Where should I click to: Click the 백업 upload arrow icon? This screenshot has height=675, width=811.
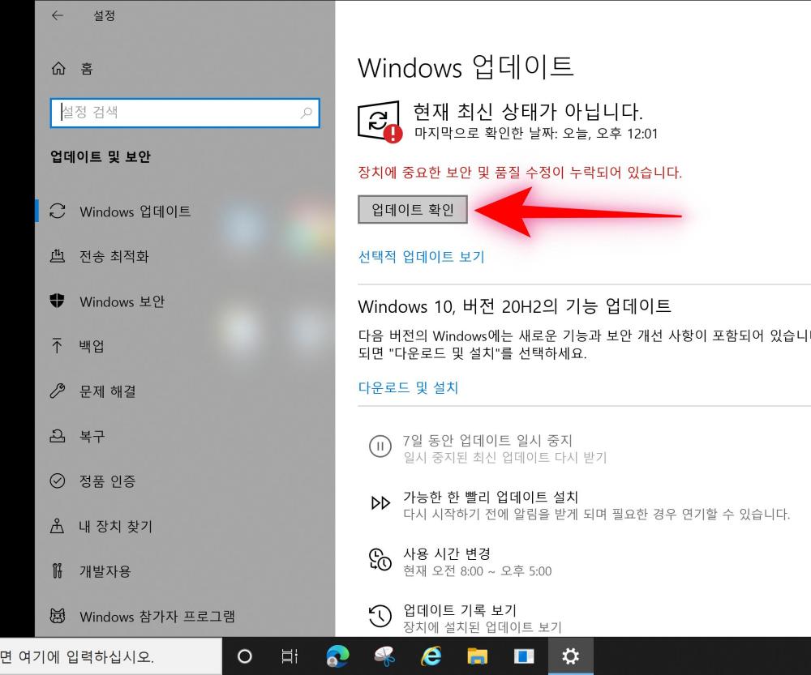[57, 345]
